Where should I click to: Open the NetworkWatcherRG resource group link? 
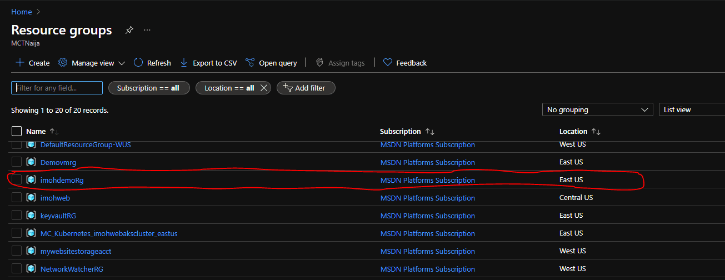click(x=72, y=269)
